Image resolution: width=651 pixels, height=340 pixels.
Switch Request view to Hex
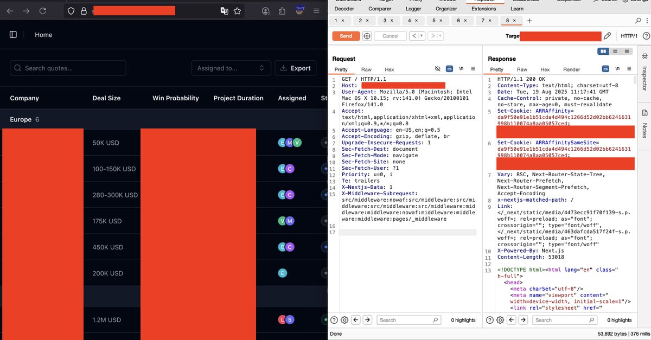point(389,69)
